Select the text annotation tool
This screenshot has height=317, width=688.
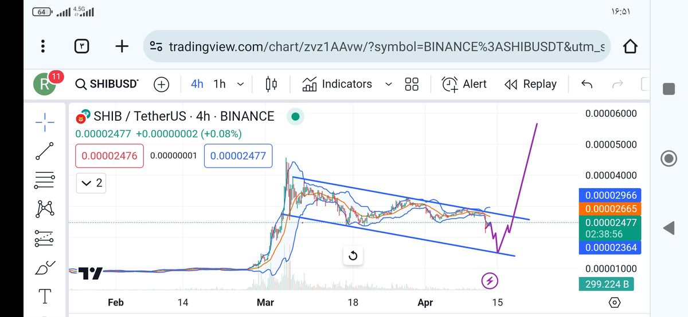(x=45, y=296)
